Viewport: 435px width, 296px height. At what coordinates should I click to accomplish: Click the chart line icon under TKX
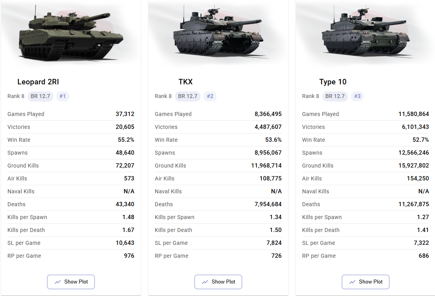click(205, 282)
